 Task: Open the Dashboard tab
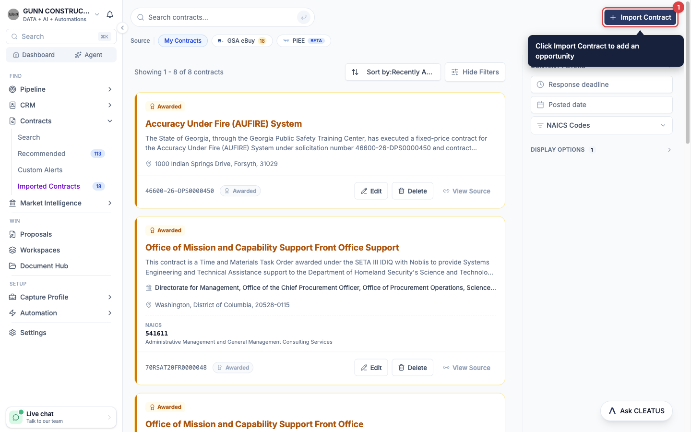coord(34,55)
